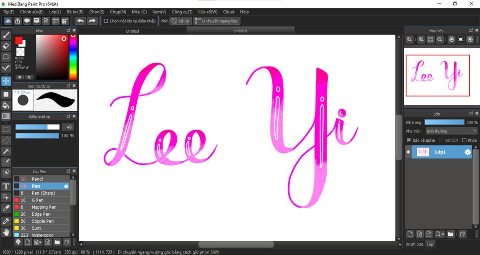Click the Undo arrow

coord(81,21)
